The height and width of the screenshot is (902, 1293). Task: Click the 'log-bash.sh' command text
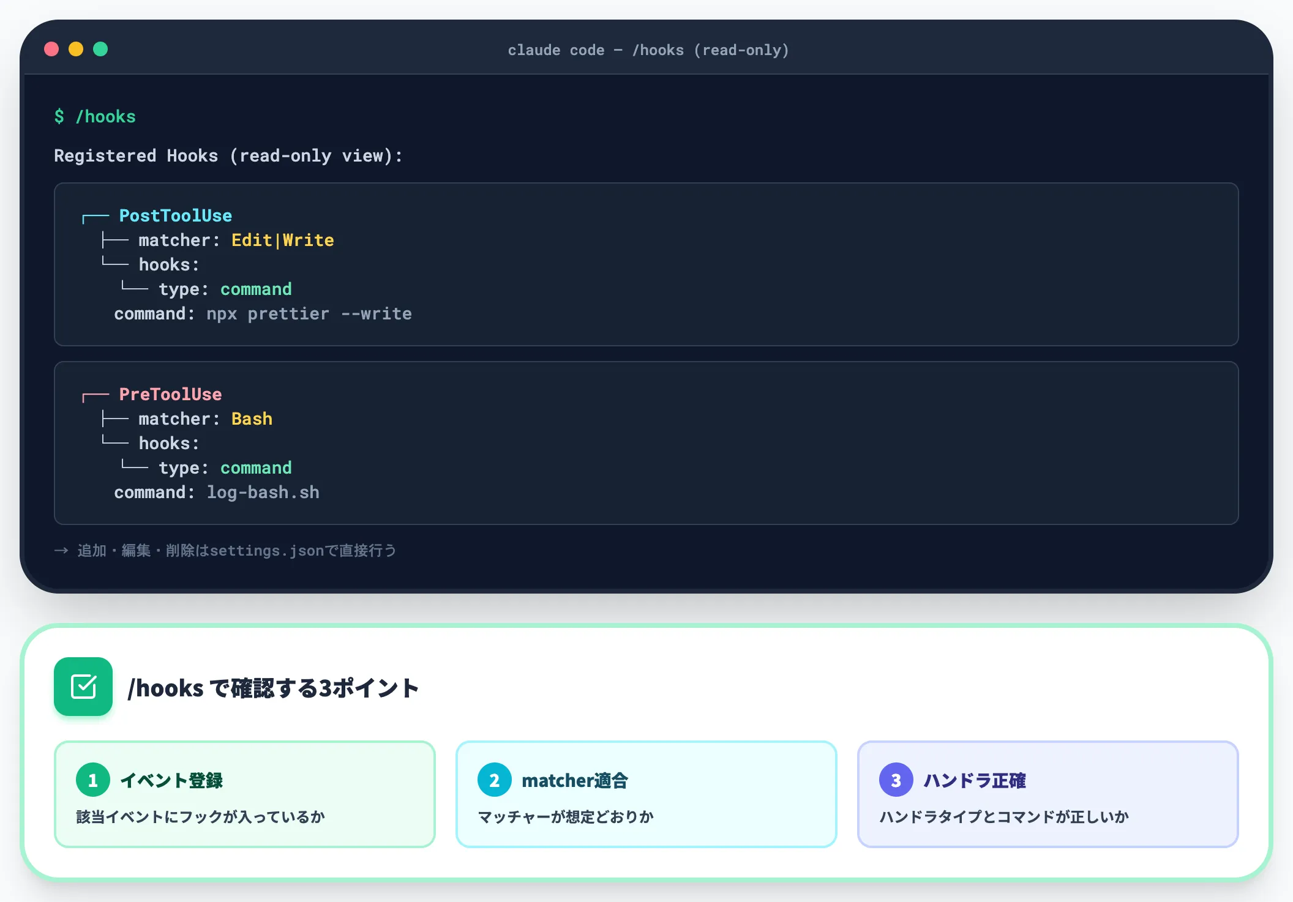click(x=263, y=492)
